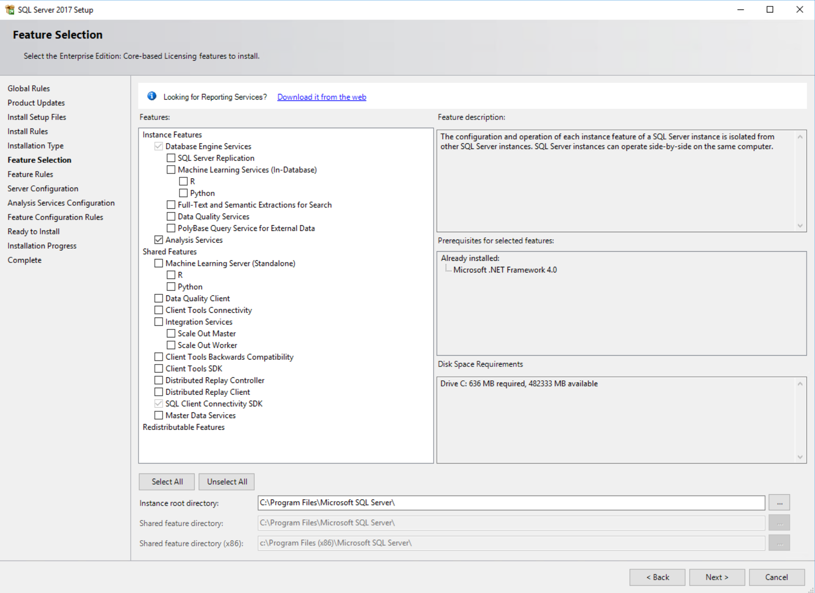Select Master Data Services checkbox

point(159,415)
